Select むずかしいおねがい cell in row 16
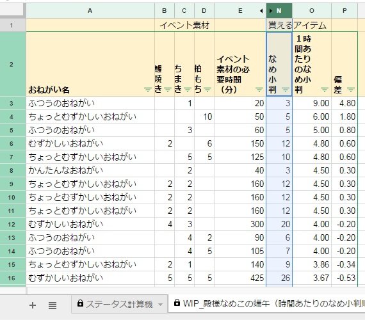Viewport: 365px width, 320px height. coord(90,278)
